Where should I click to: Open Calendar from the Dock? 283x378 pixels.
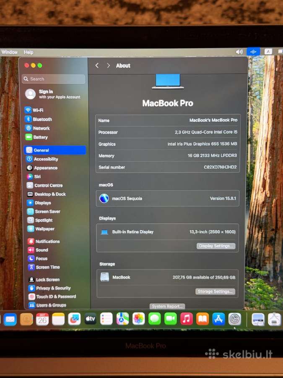pyautogui.click(x=42, y=319)
